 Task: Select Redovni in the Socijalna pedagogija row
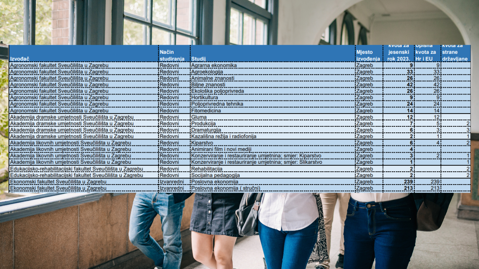tap(174, 175)
